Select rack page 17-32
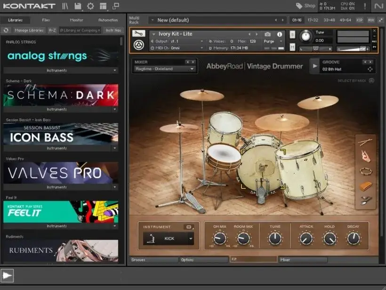Screen dimensions: 386x290 point(313,20)
